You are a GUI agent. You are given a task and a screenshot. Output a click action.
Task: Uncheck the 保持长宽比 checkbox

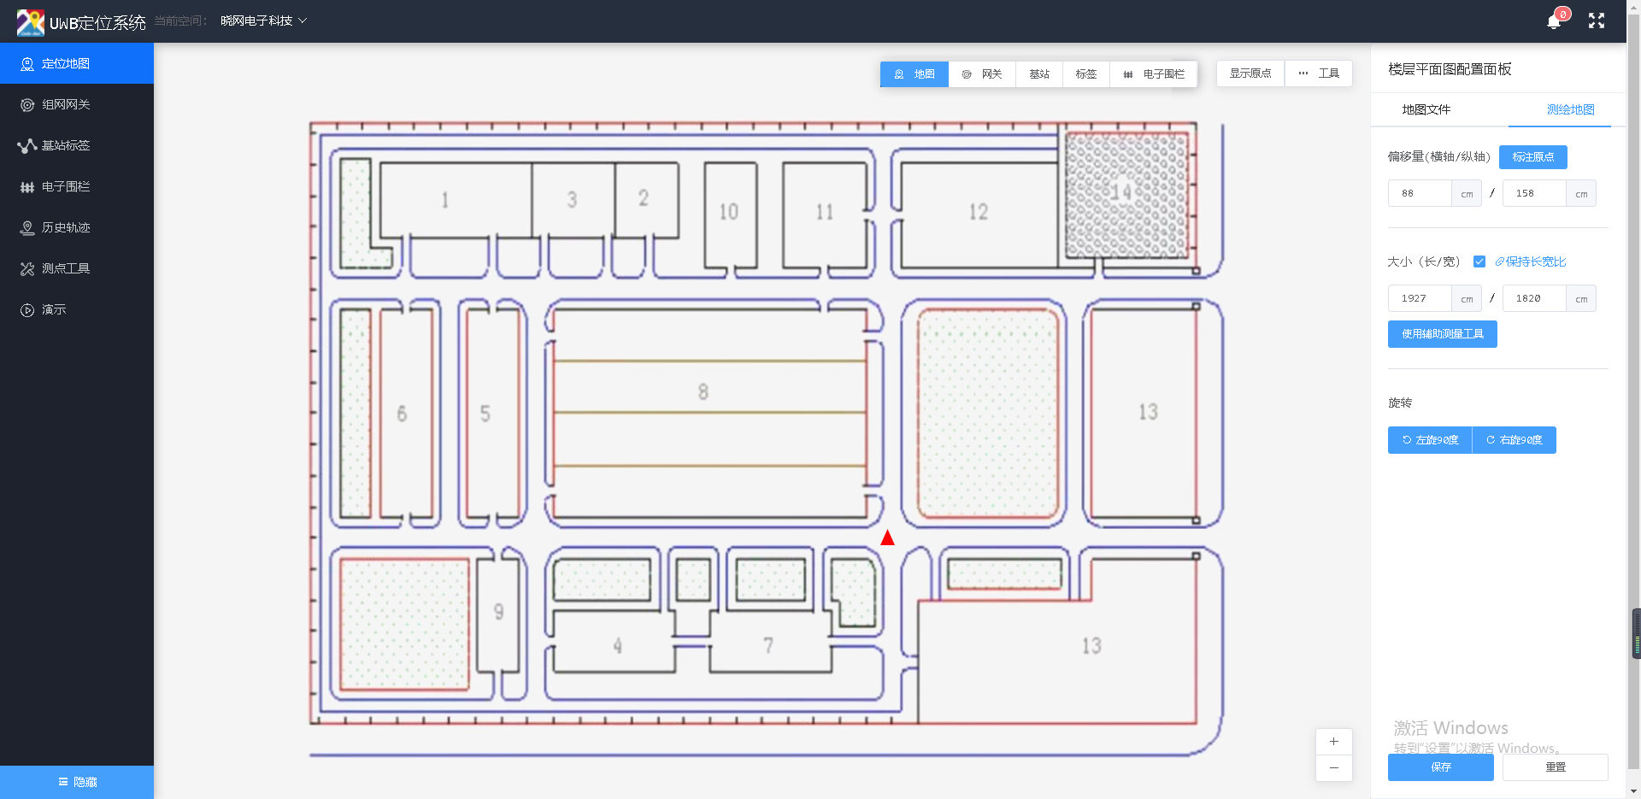(x=1479, y=261)
